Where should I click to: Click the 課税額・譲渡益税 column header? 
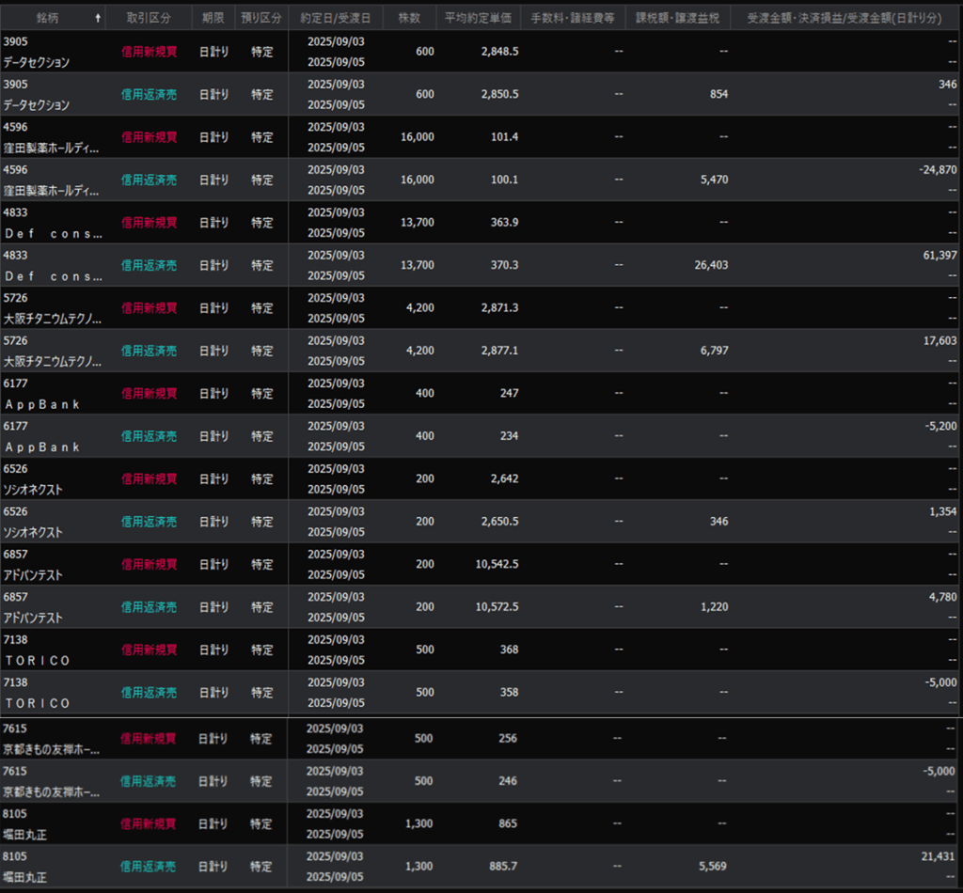click(x=677, y=19)
